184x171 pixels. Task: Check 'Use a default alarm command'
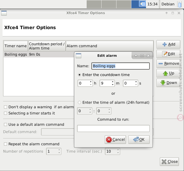click(5, 125)
